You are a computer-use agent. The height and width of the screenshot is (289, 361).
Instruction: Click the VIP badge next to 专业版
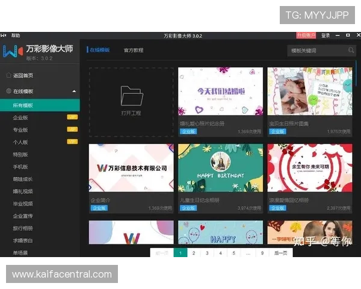click(x=72, y=129)
